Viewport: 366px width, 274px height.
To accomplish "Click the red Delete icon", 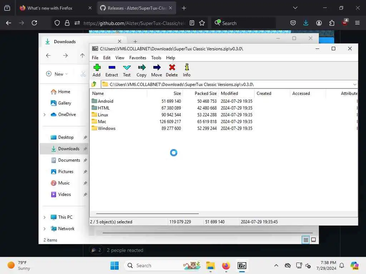I will point(172,70).
